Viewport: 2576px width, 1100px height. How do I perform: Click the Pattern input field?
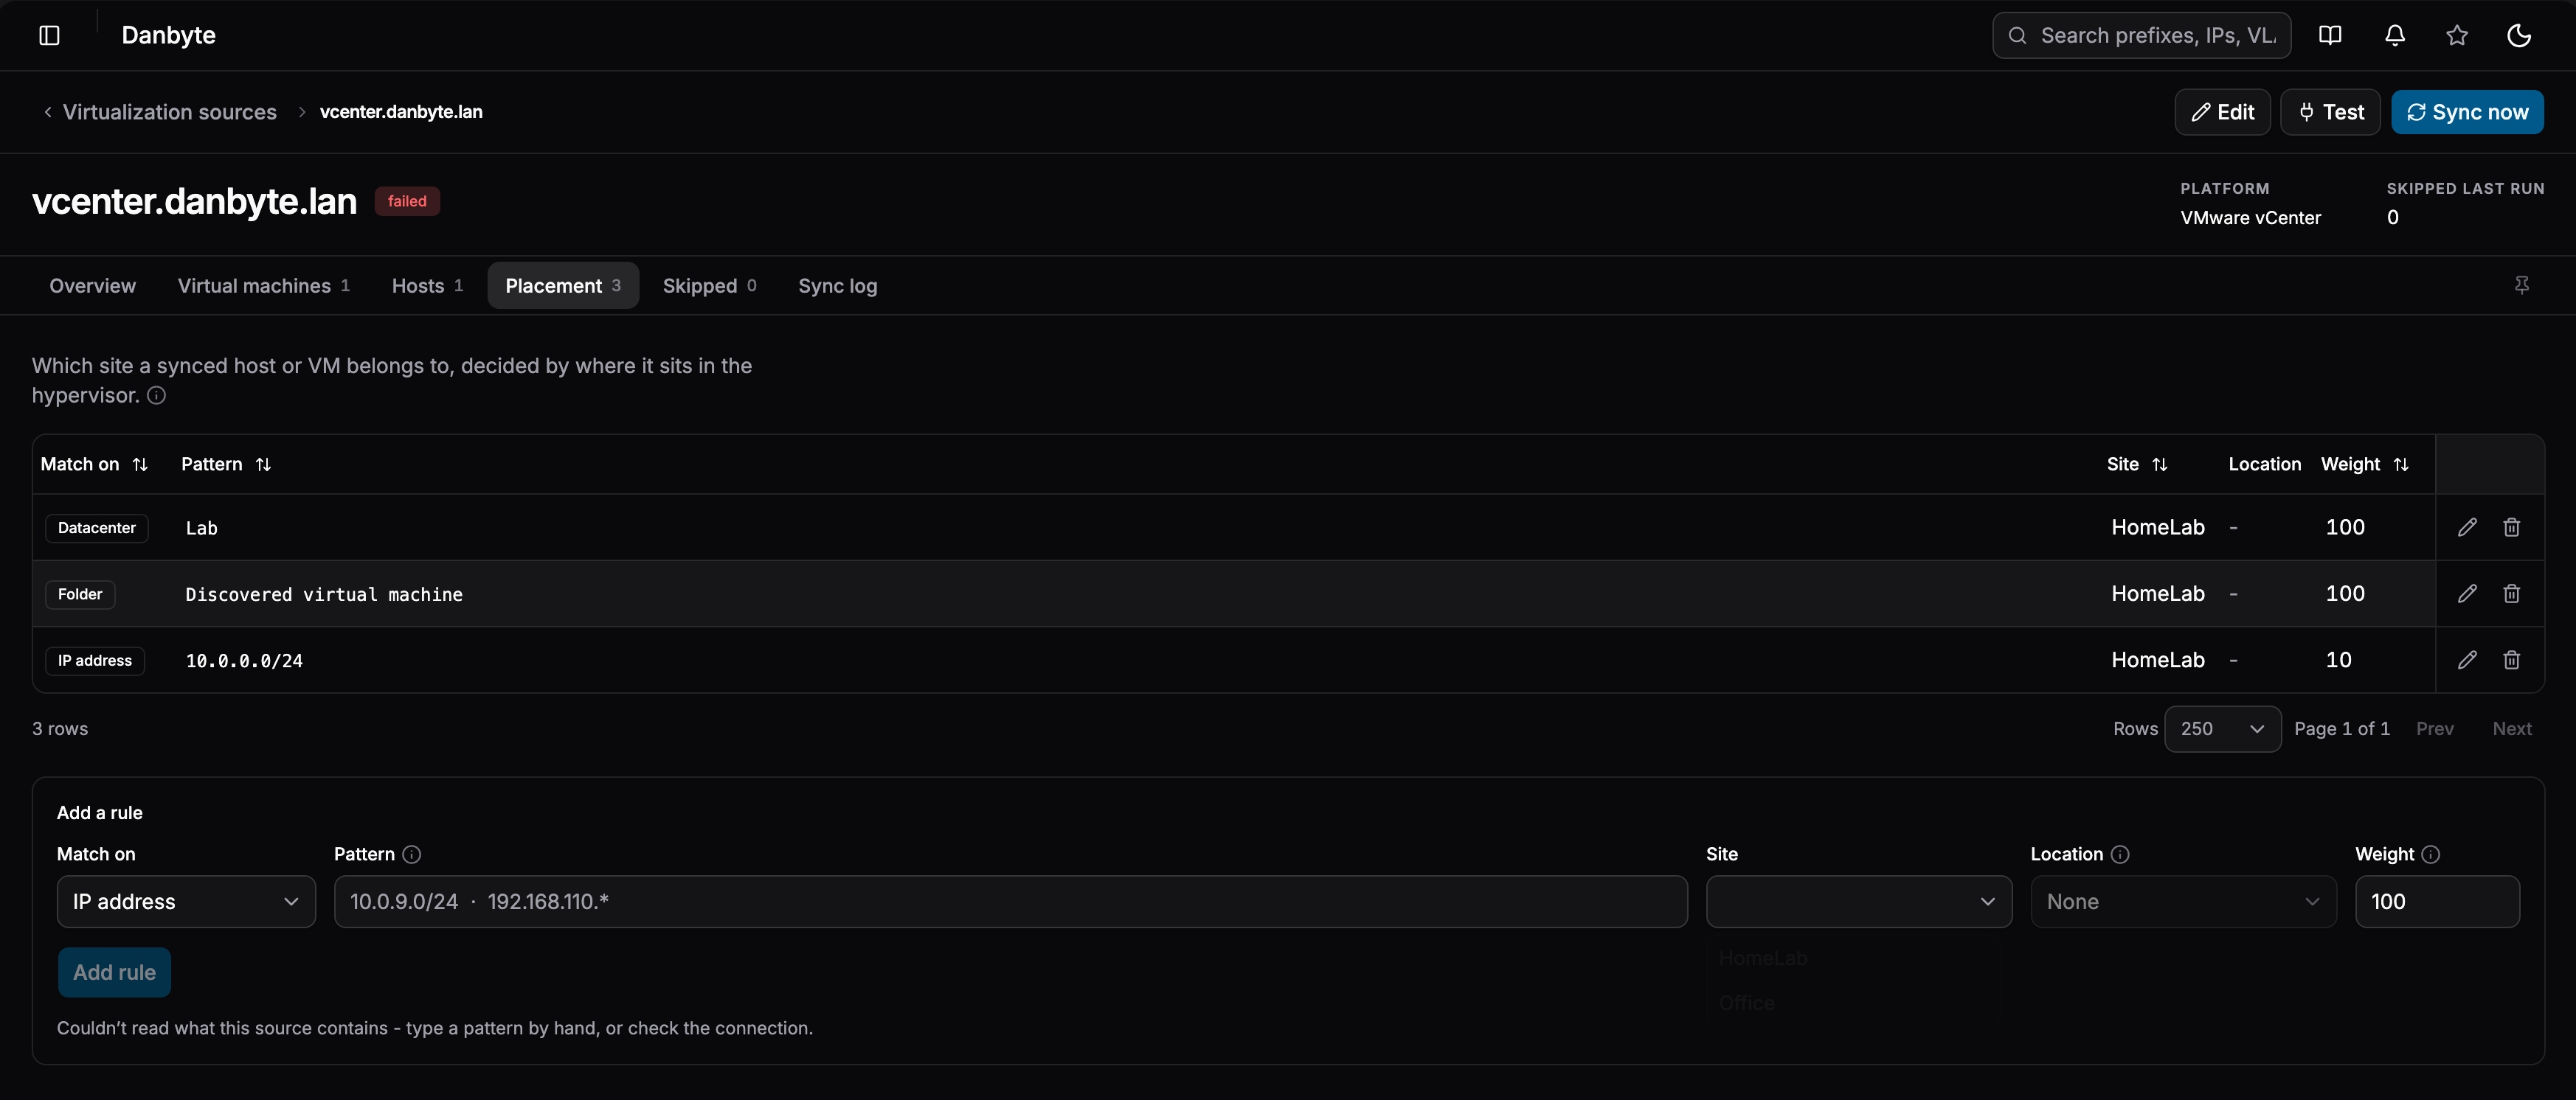[1010, 901]
